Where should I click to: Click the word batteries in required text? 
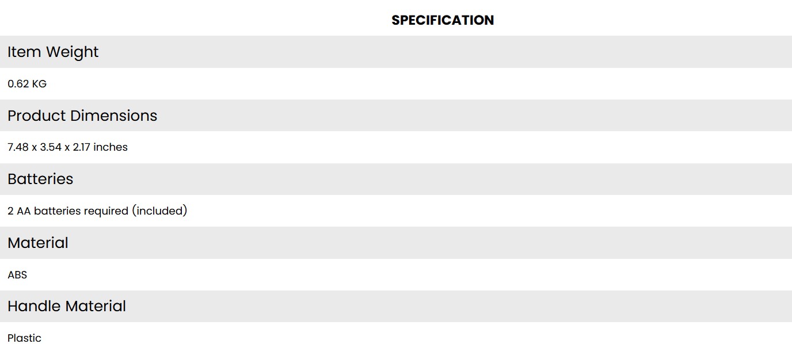tap(58, 211)
